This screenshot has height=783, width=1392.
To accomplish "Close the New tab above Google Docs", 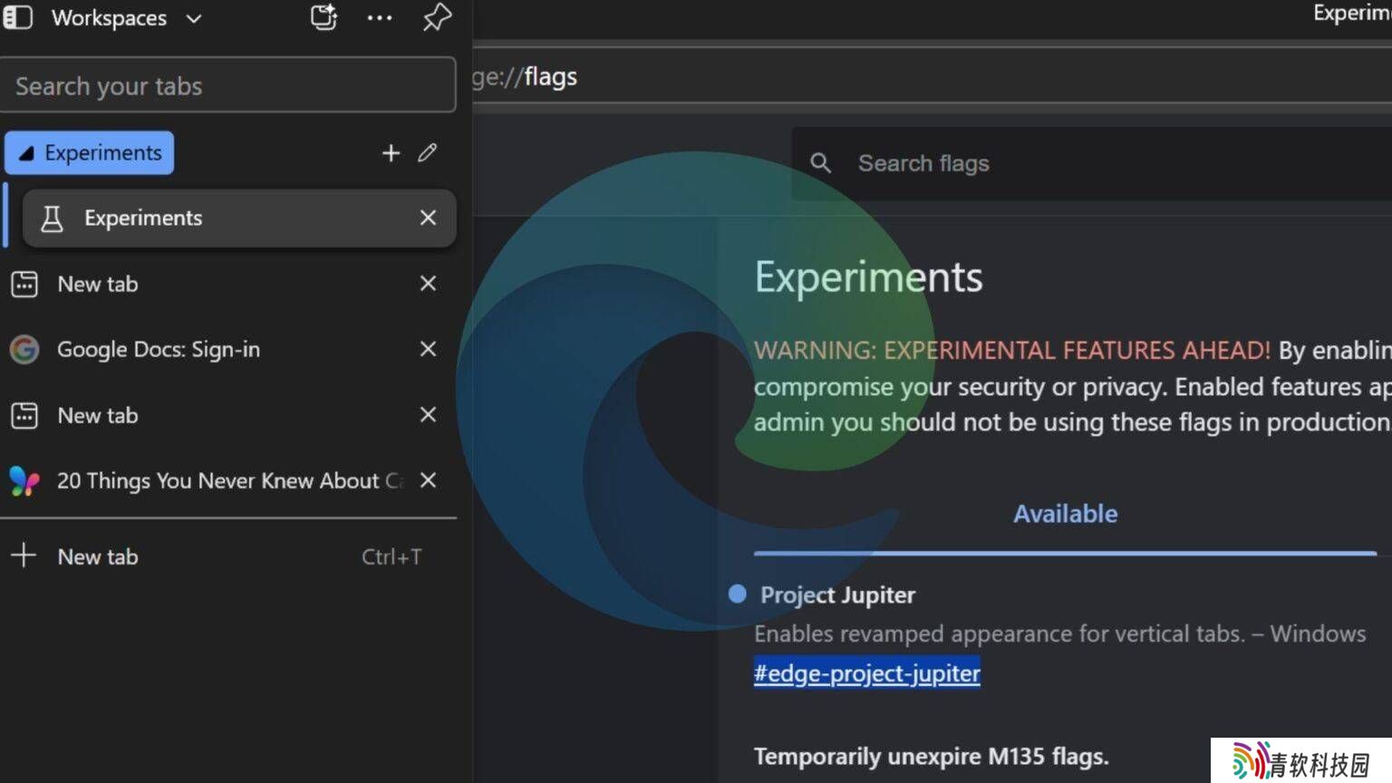I will (x=428, y=284).
